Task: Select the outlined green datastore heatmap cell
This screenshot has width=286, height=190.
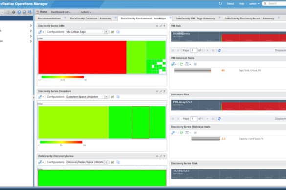Action: point(140,122)
